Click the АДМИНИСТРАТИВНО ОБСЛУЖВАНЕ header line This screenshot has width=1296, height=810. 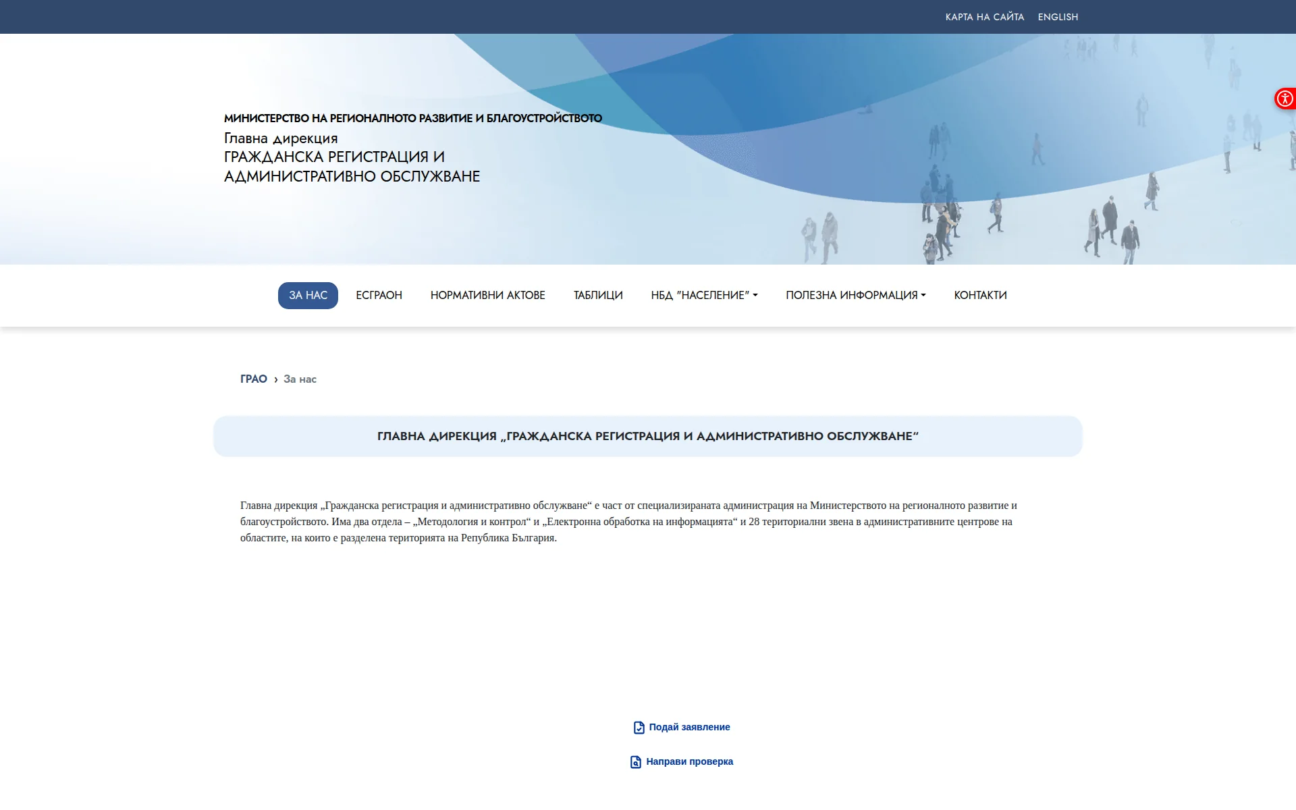(x=352, y=177)
